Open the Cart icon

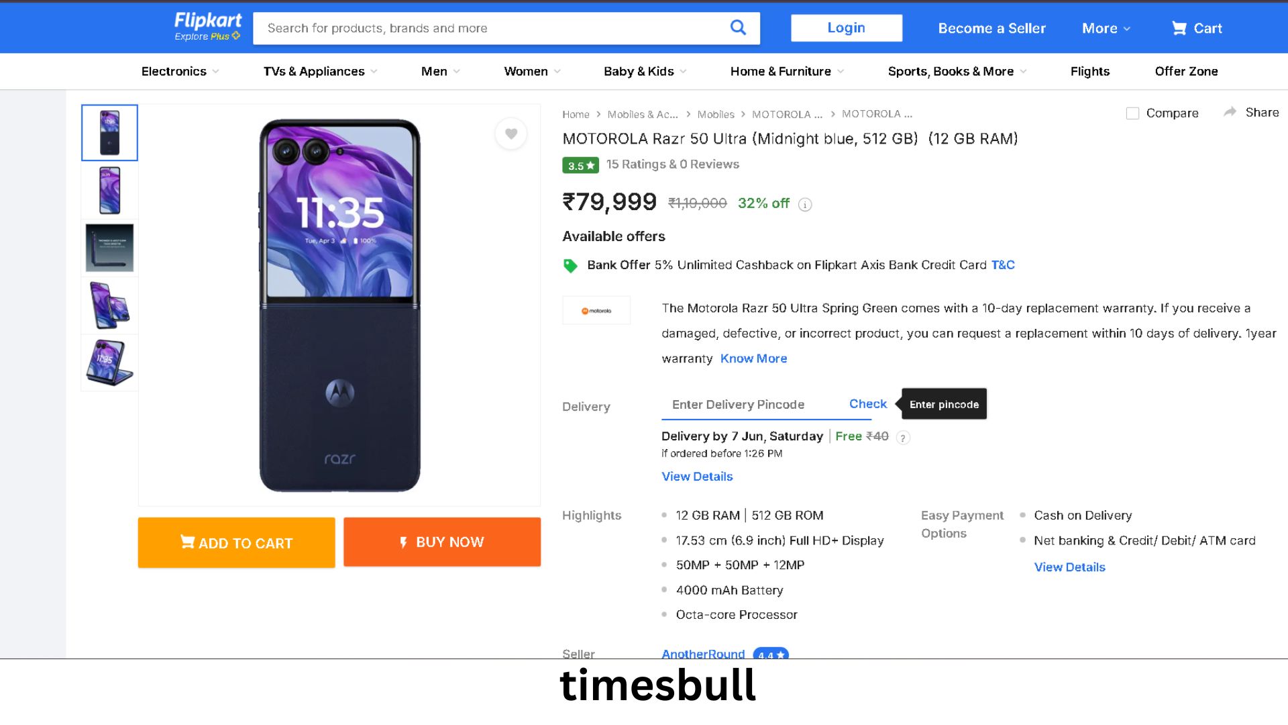pos(1179,28)
